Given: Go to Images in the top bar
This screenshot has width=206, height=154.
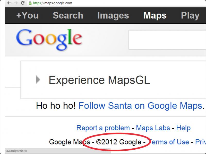Looking at the screenshot, I should pyautogui.click(x=113, y=16).
